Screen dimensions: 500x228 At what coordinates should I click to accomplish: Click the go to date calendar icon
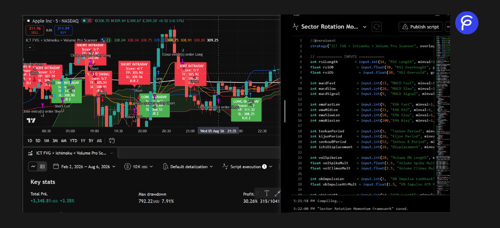point(111,141)
